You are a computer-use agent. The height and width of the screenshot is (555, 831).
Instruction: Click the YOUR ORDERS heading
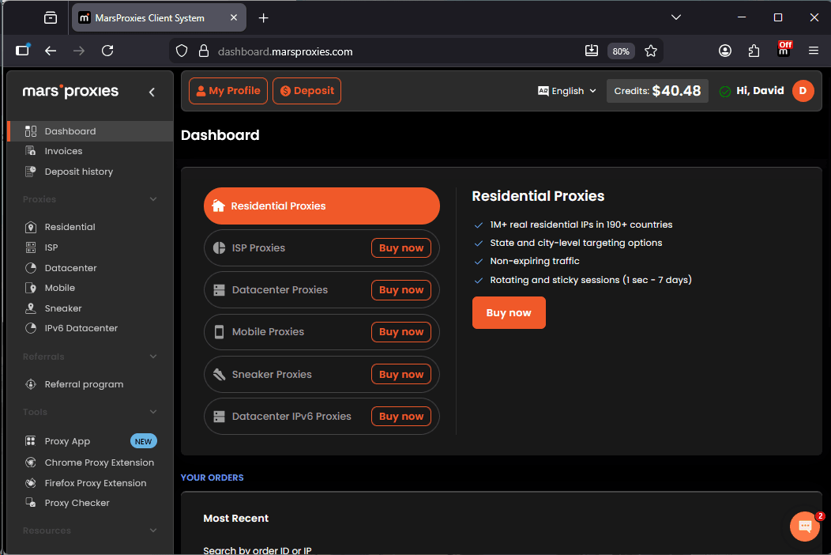pos(212,478)
